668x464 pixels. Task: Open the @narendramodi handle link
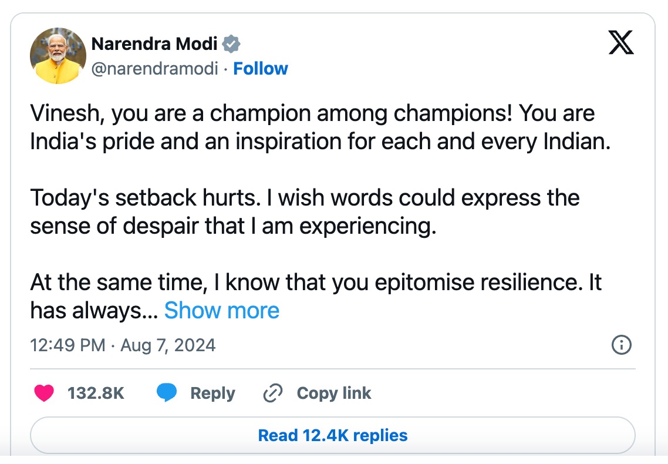point(157,69)
